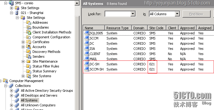Click the Site Systems icon
The height and width of the screenshot is (110, 214).
(x=29, y=76)
